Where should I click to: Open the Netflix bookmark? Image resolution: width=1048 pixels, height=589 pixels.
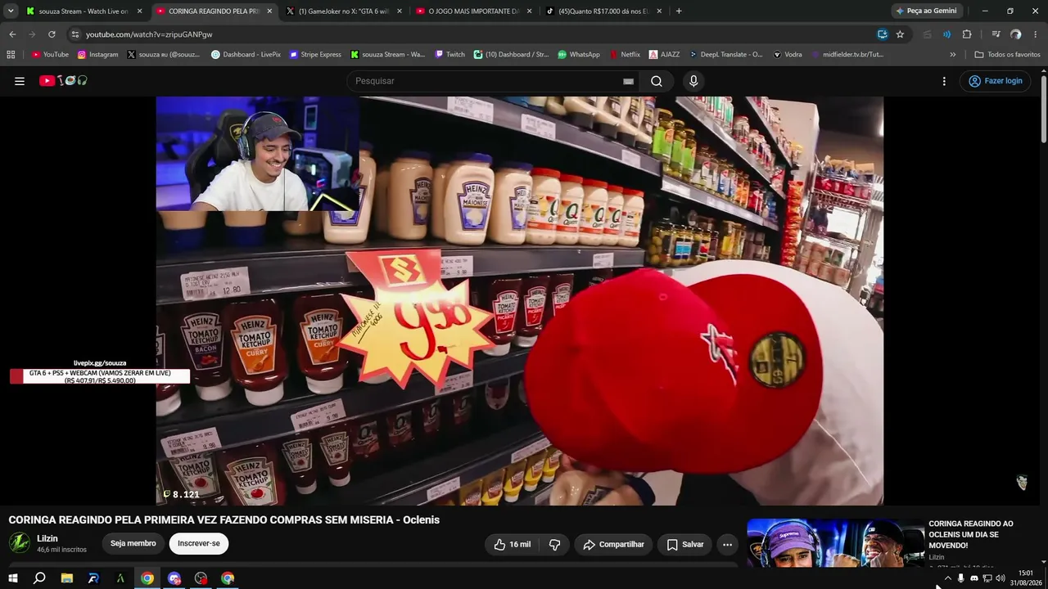[x=625, y=55]
